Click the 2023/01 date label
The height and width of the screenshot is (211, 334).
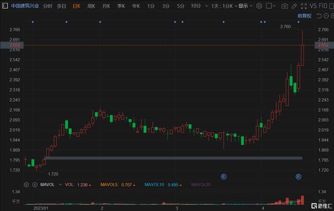click(x=41, y=208)
